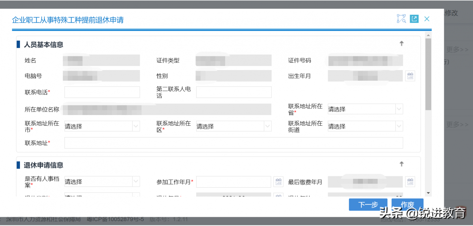Open the dialog in a new window

(x=414, y=18)
